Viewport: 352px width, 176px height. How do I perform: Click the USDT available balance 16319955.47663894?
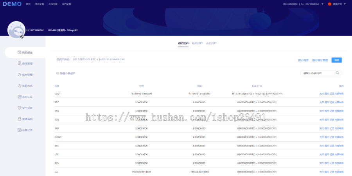point(141,93)
